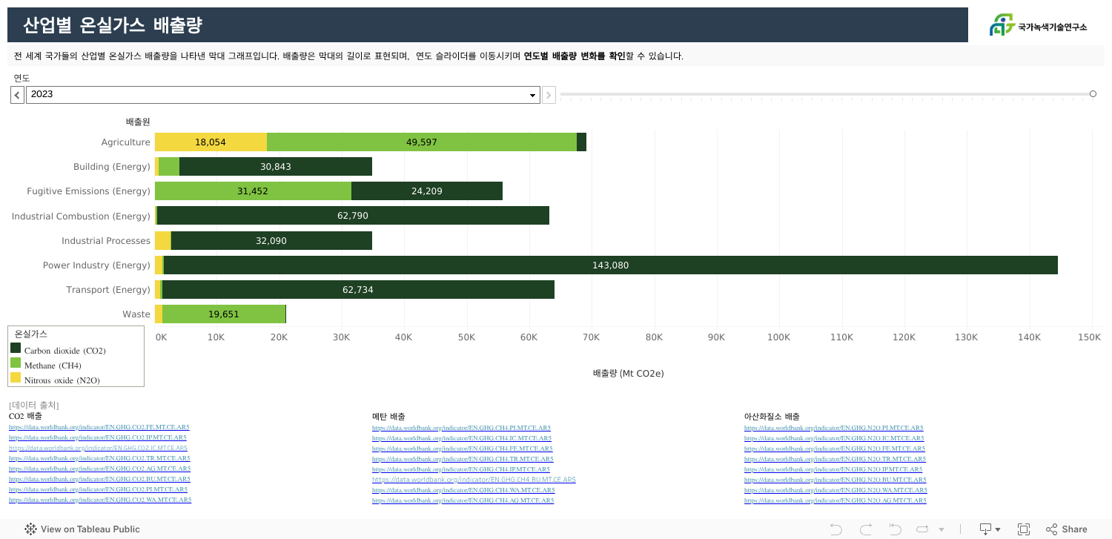Click the 배출량 (Mt CO2e) axis title
Image resolution: width=1112 pixels, height=539 pixels.
coord(629,373)
